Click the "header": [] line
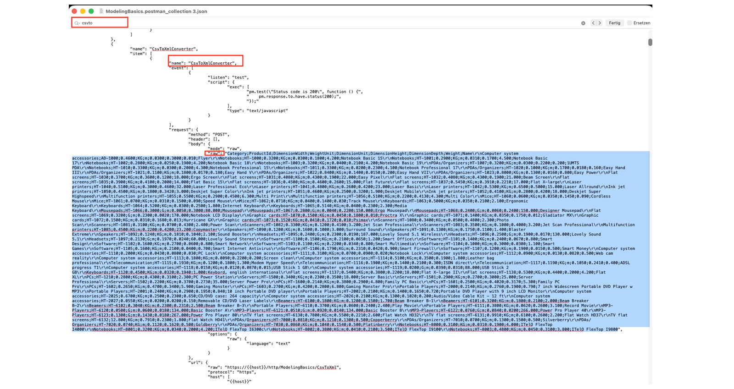 coord(204,139)
